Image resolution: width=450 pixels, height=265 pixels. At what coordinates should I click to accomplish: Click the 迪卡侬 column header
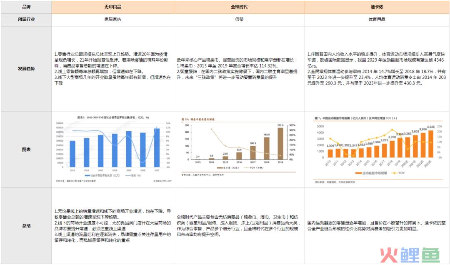(377, 7)
